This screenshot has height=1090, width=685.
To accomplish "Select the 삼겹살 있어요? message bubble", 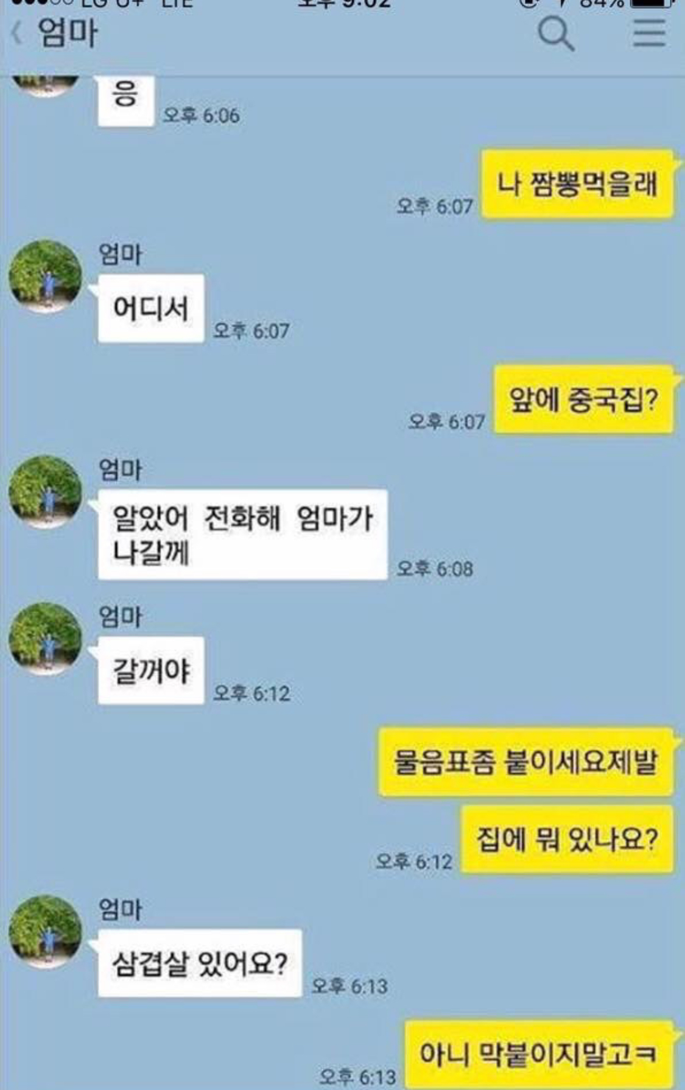I will click(200, 963).
